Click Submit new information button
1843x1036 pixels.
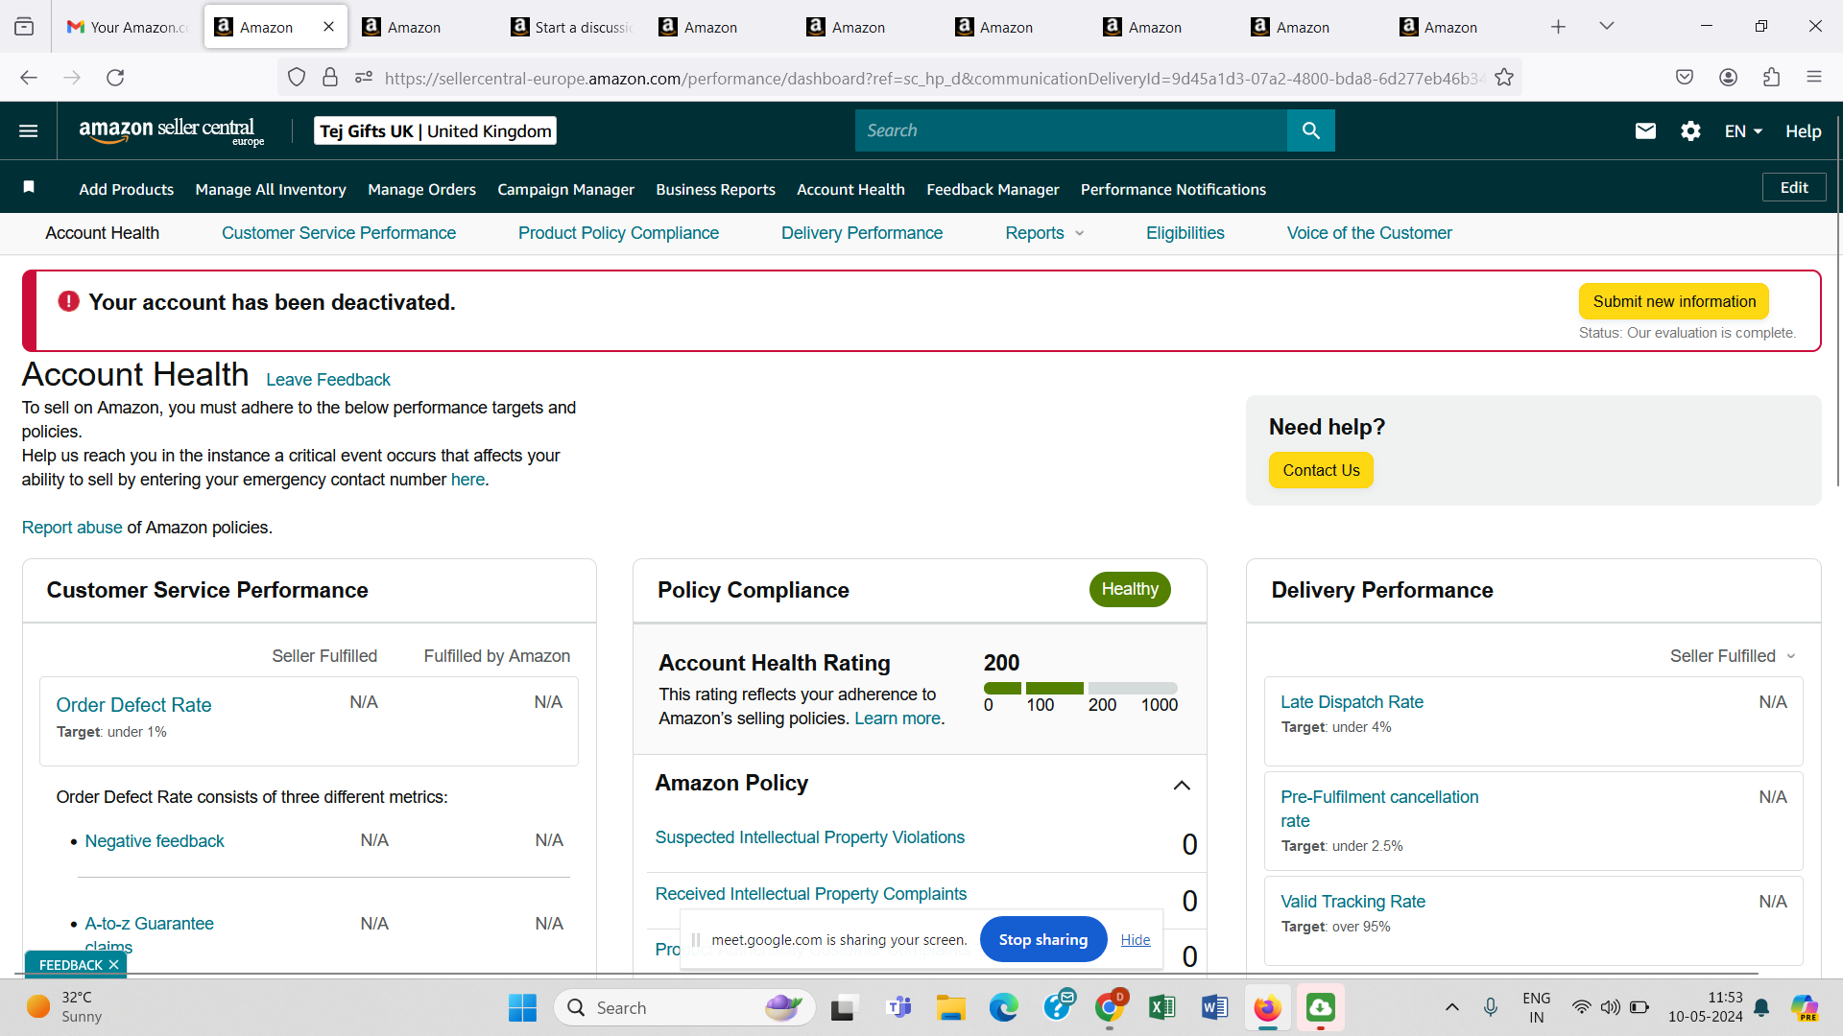pos(1674,301)
